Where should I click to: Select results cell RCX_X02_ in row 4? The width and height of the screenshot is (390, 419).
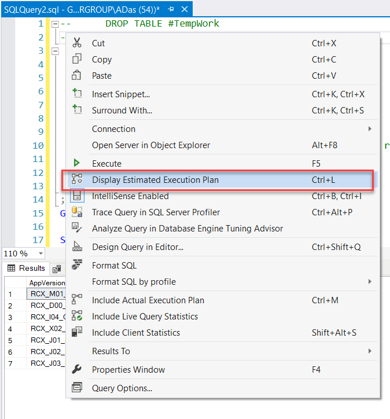(46, 328)
